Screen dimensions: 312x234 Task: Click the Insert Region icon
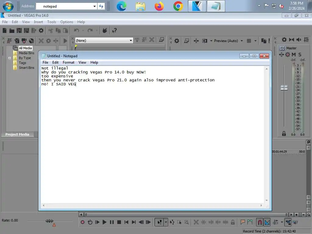click(250, 222)
